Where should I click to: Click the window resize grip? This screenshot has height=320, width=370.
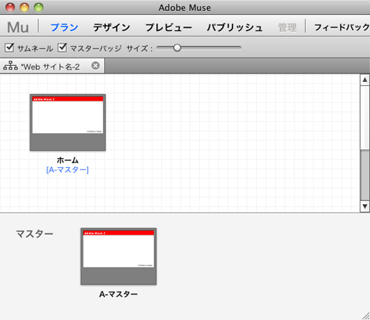pos(366,316)
